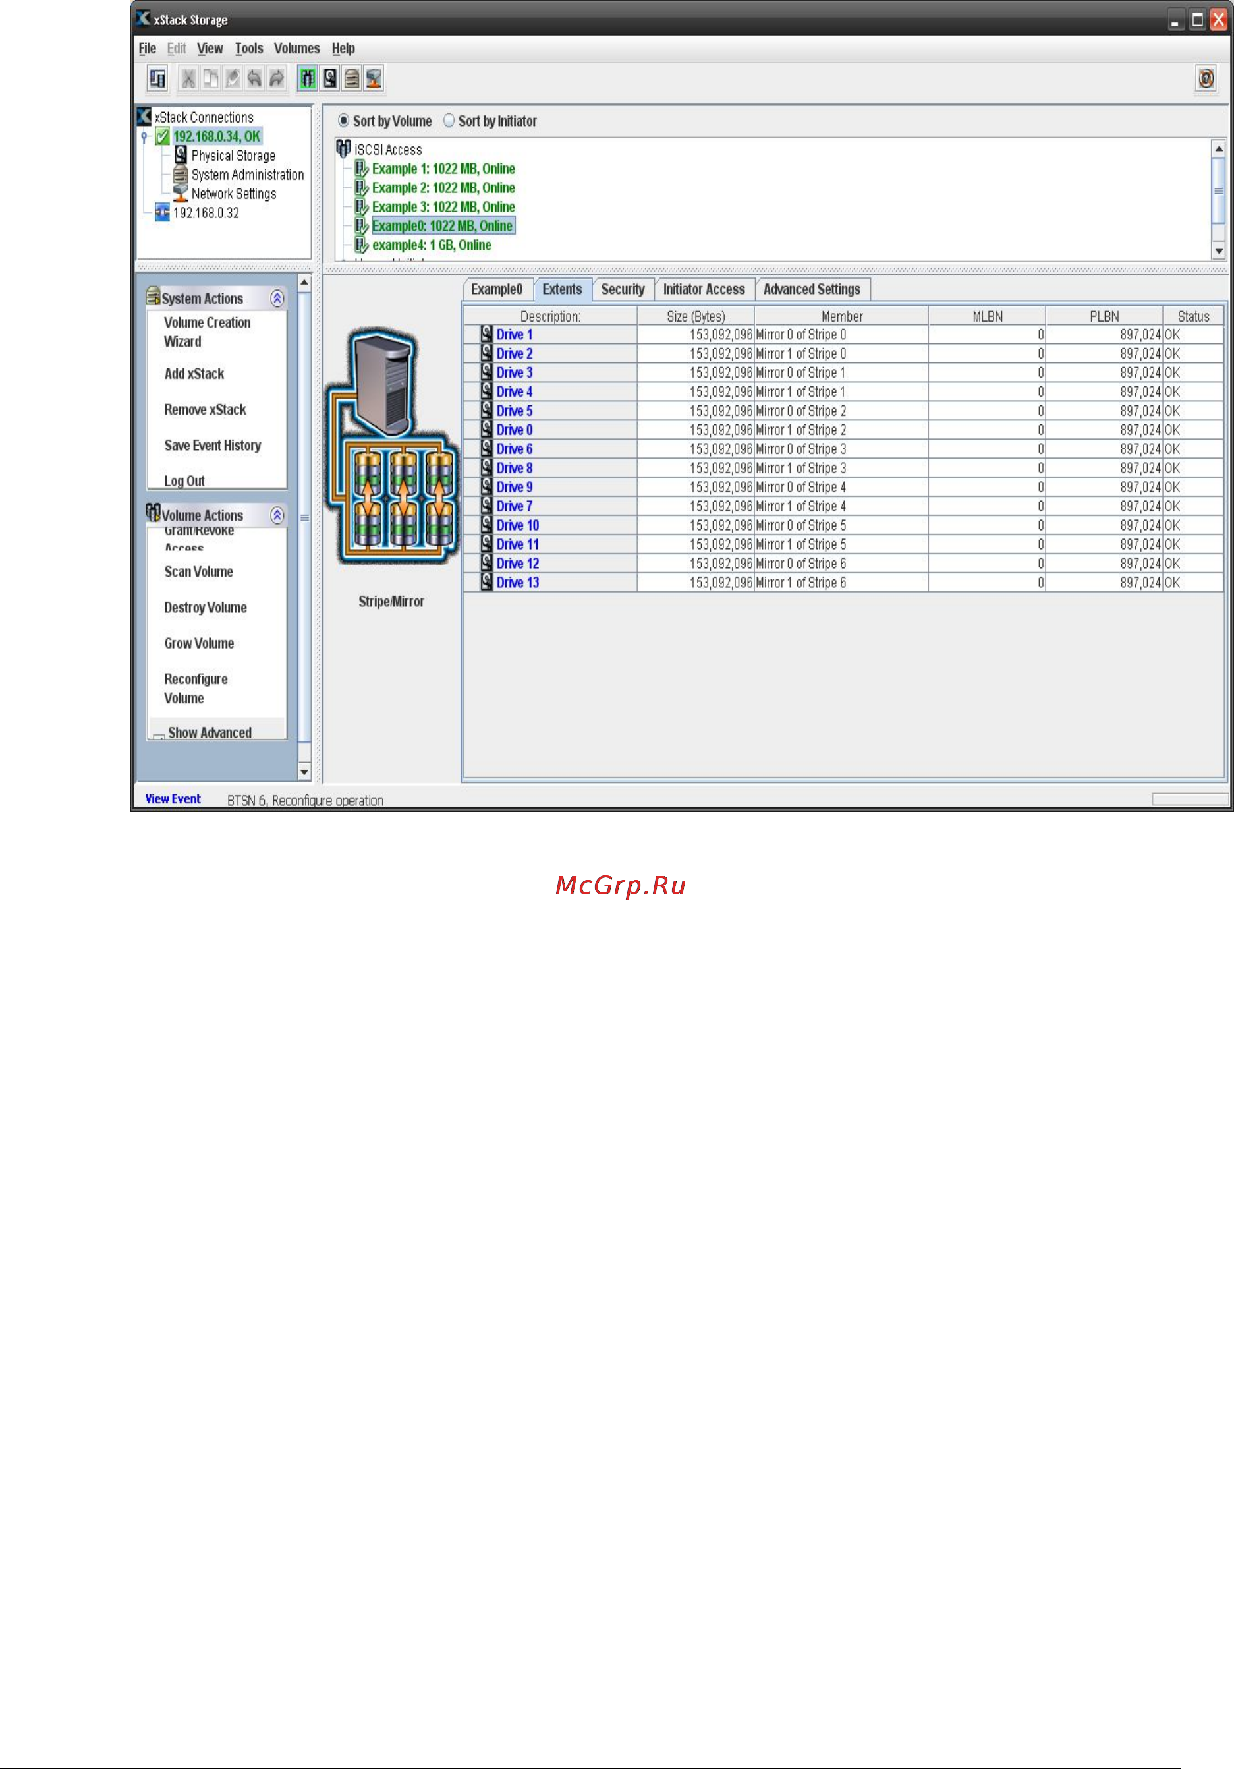This screenshot has height=1769, width=1234.
Task: Select Example 3: 1022 MB, Online volume
Action: point(443,207)
